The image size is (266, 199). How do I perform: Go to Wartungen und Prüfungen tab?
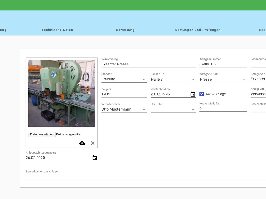[197, 30]
